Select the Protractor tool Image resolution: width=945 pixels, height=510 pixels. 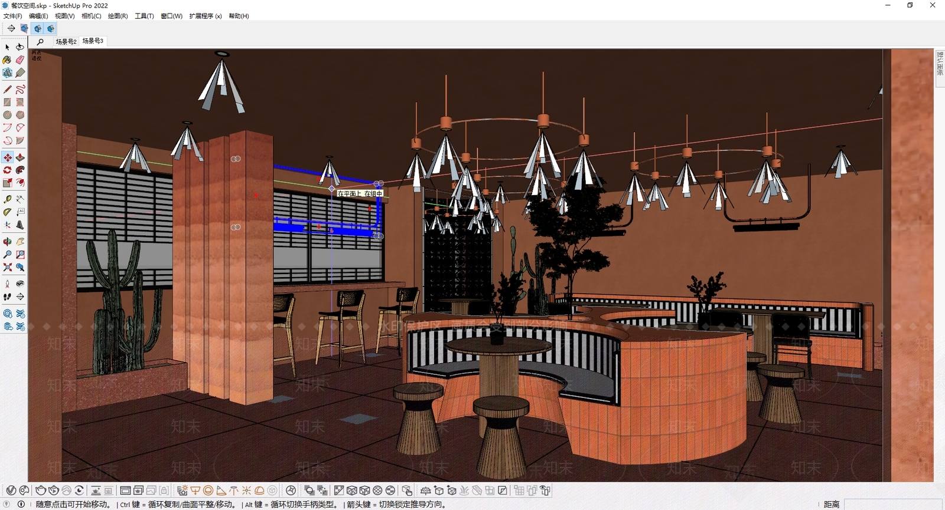click(x=7, y=212)
